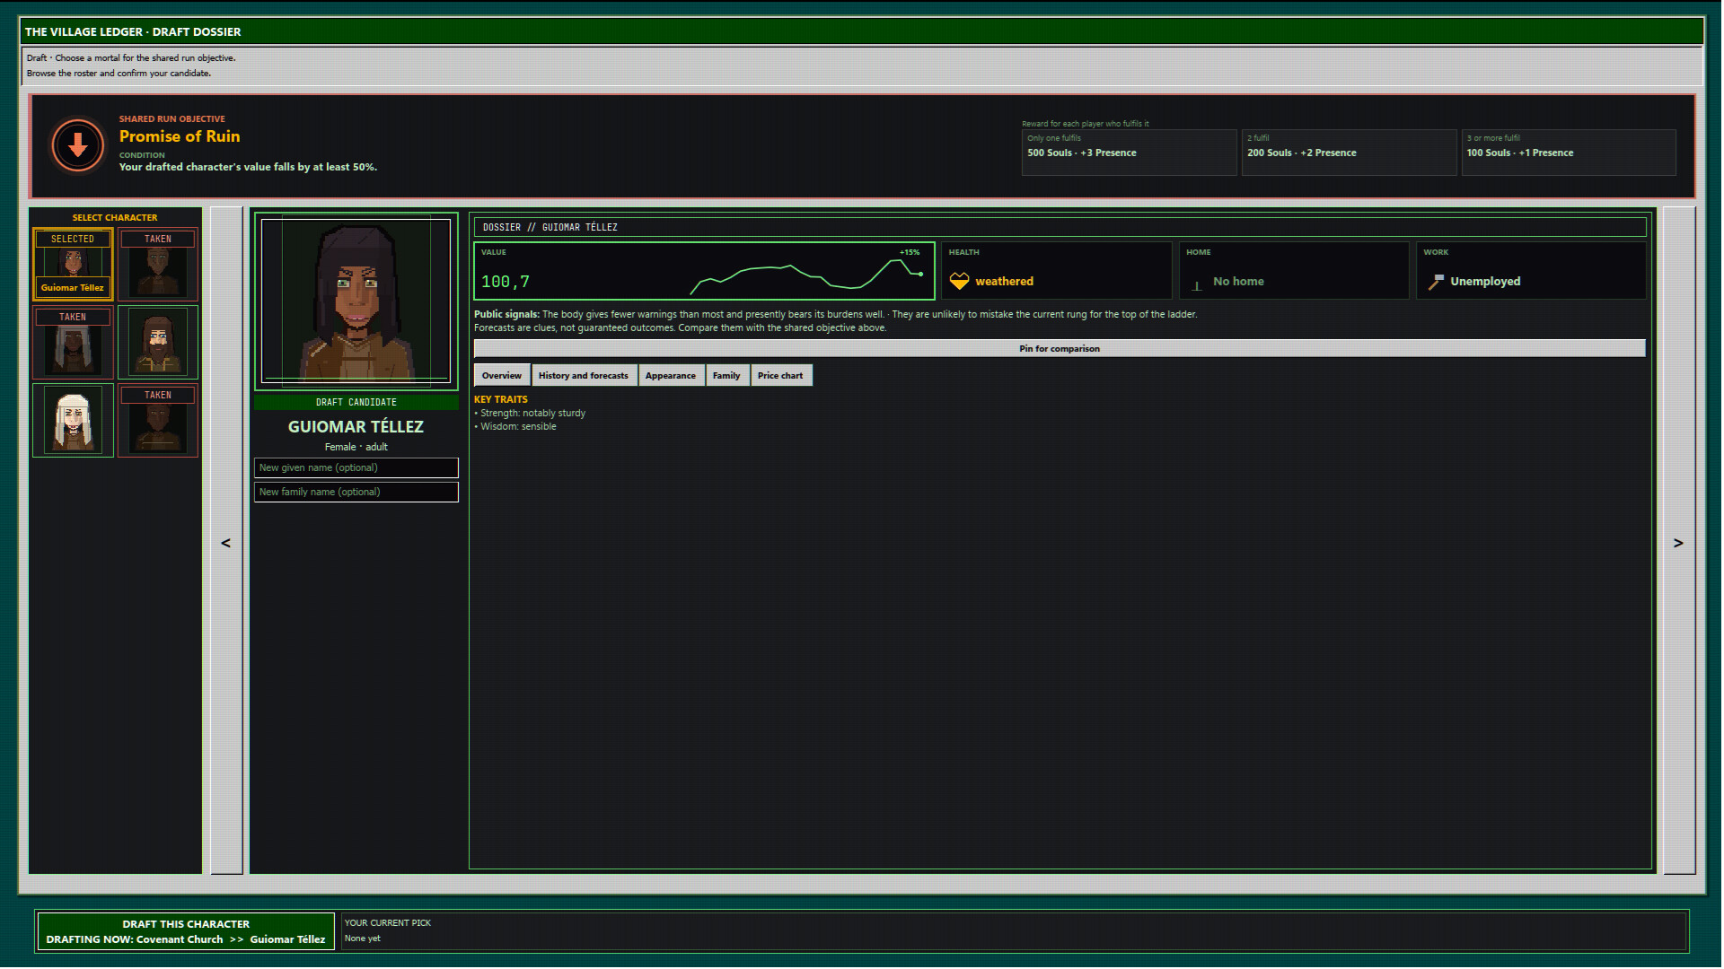Click Pin for comparison button

[x=1060, y=348]
